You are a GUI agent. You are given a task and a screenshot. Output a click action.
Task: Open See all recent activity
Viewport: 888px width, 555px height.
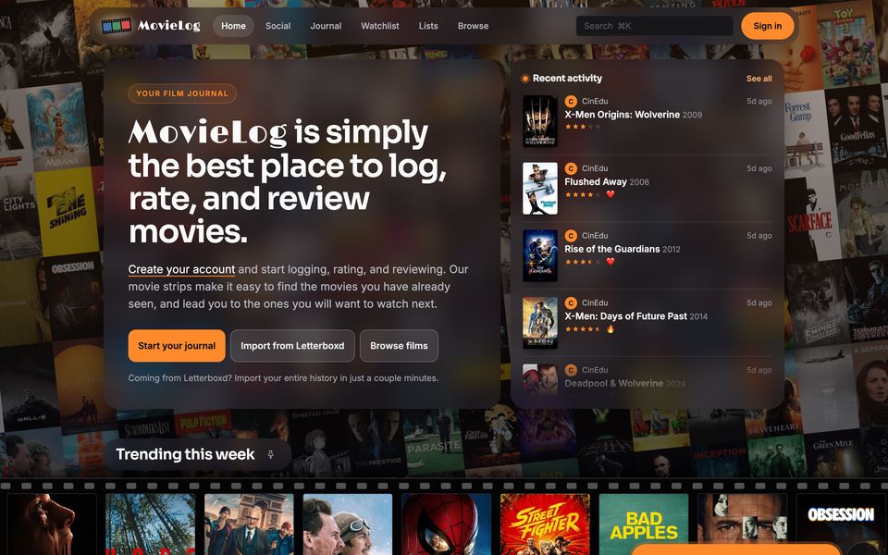coord(758,79)
